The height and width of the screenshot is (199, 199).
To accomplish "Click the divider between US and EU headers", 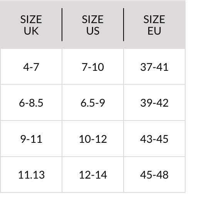I will pos(124,25).
